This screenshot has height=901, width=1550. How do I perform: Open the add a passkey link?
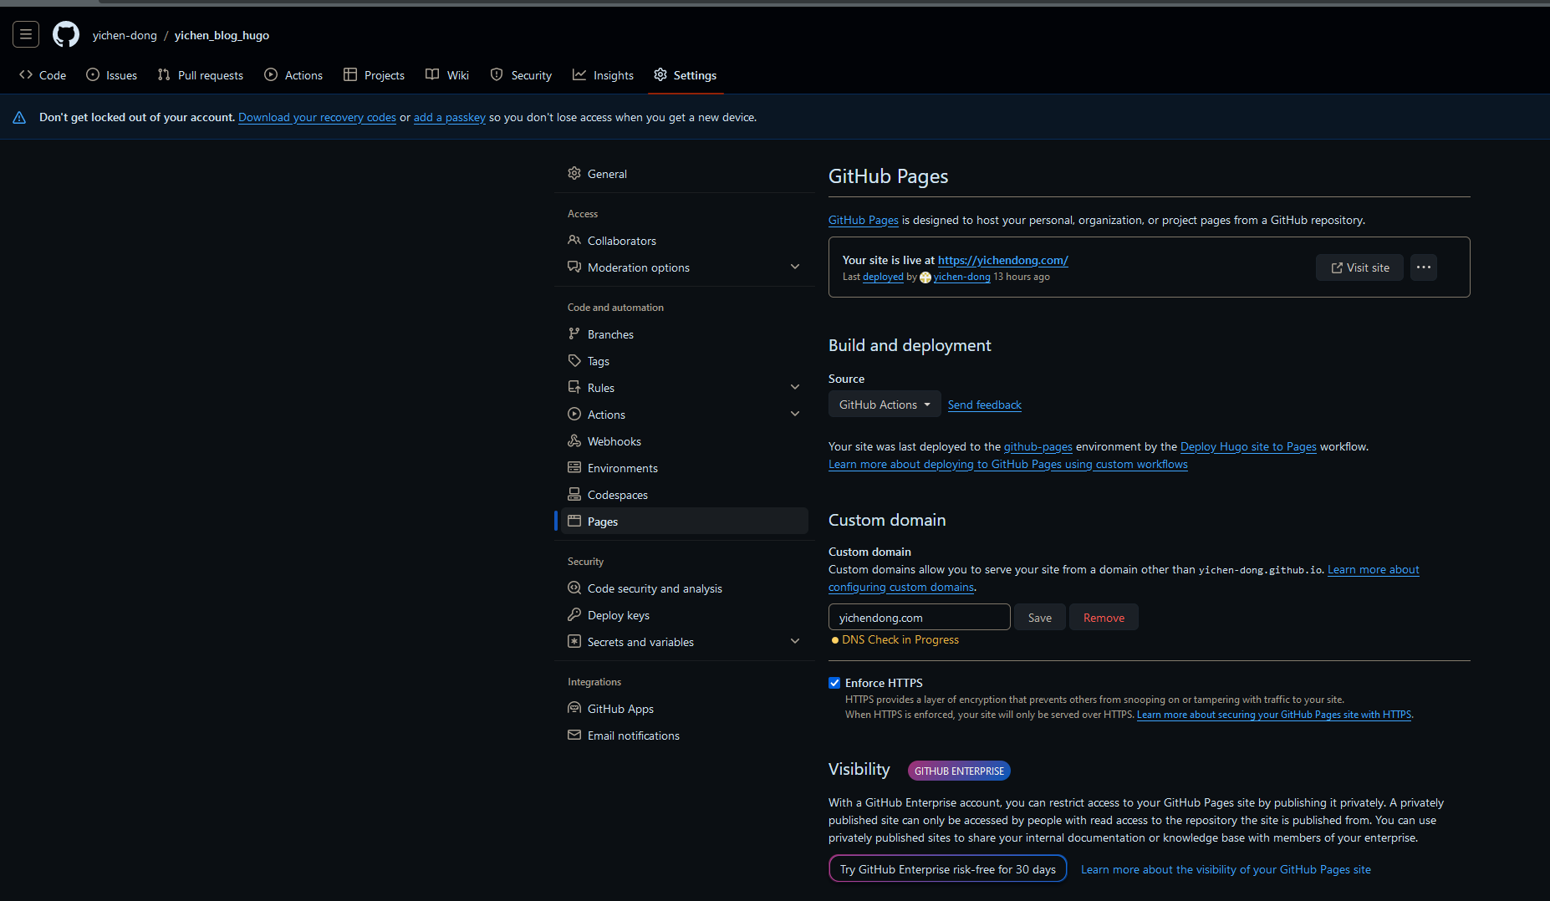[450, 118]
